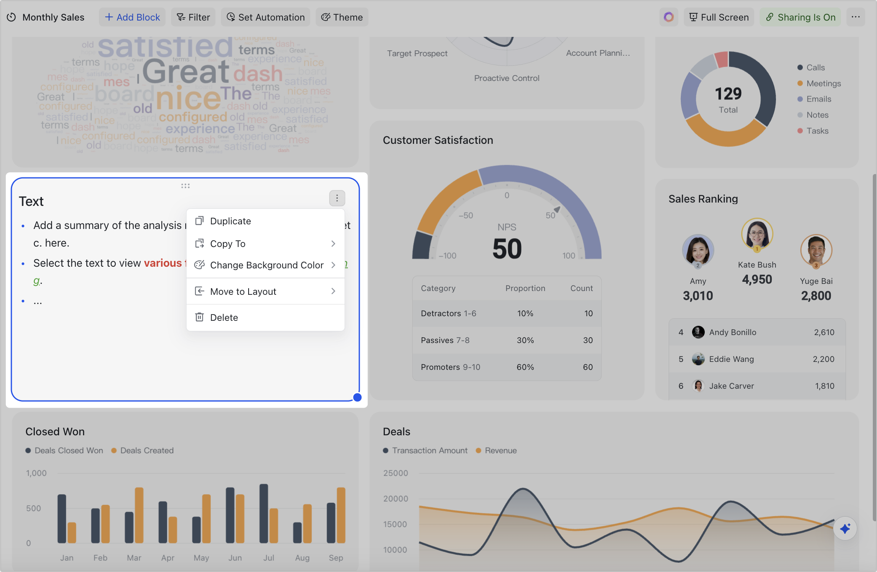877x572 pixels.
Task: Open the Add Block menu
Action: (132, 17)
